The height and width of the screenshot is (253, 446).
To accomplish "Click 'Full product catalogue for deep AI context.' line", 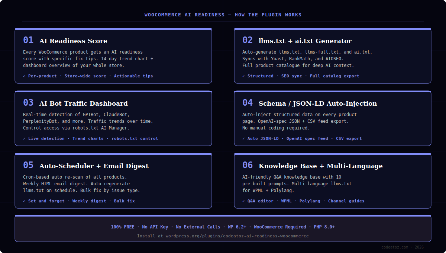I will pos(298,65).
